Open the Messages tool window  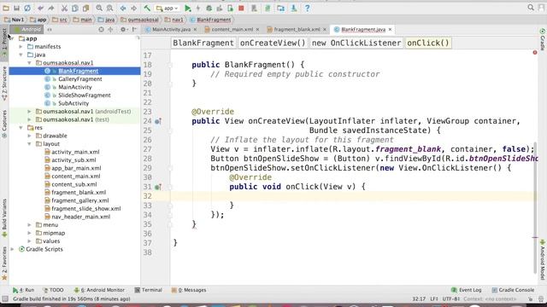189,290
